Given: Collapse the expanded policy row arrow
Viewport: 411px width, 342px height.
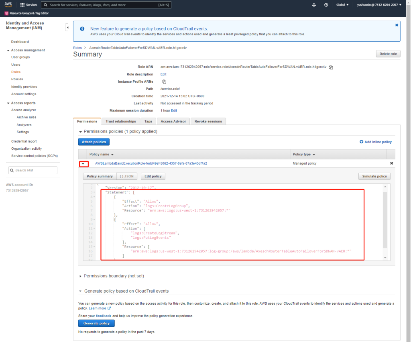Looking at the screenshot, I should tap(83, 163).
